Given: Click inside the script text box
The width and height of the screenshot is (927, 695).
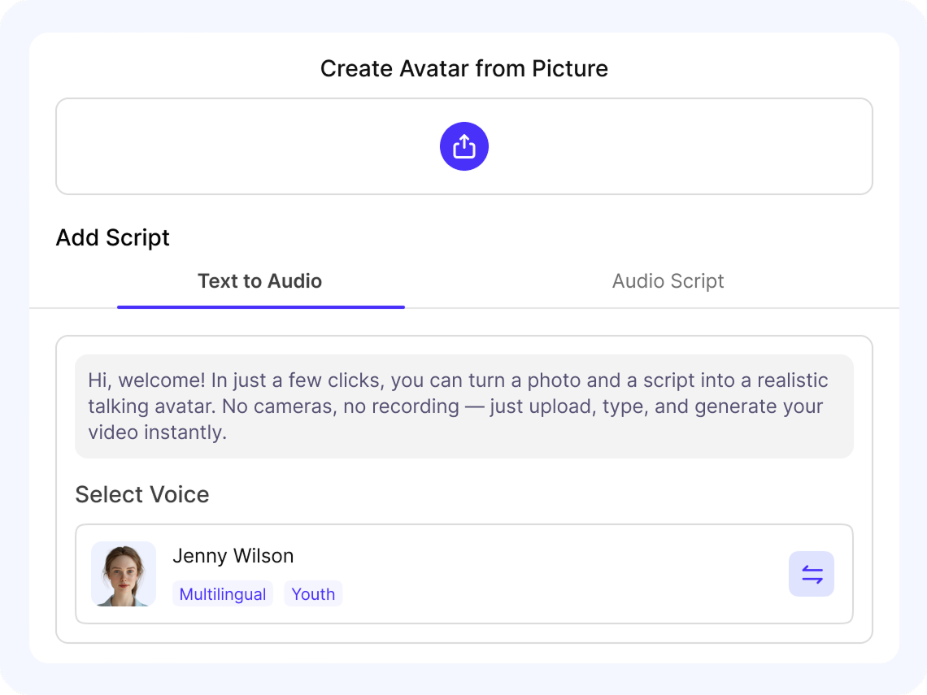Looking at the screenshot, I should [x=463, y=406].
